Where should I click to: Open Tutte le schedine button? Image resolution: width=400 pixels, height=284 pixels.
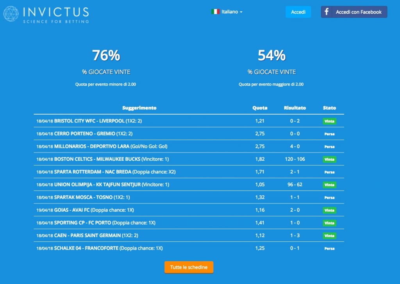coord(189,267)
